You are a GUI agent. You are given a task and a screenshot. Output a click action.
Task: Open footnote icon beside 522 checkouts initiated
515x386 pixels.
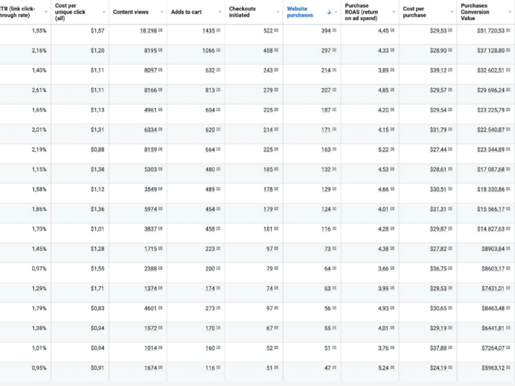[x=276, y=30]
